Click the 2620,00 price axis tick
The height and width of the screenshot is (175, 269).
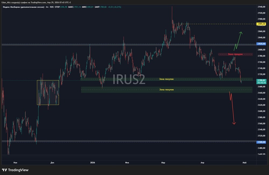[x=261, y=105]
